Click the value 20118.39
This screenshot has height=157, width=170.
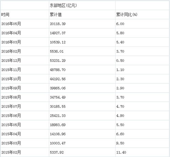point(58,24)
